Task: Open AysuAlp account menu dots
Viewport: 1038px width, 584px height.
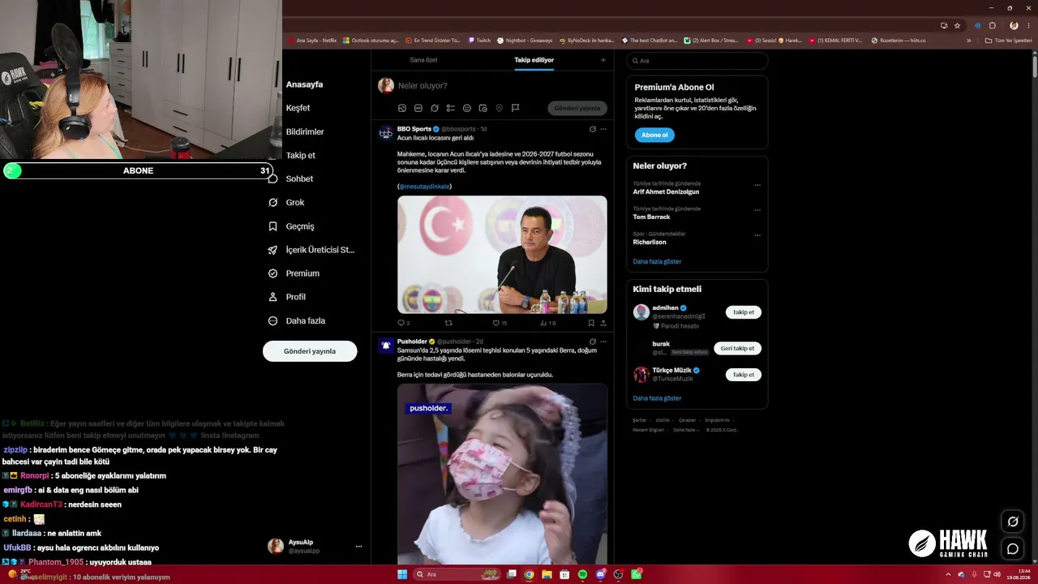Action: [358, 547]
